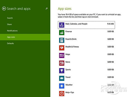Screen dimensions: 129x97
Task: Select the Sports app name
Action: (68, 70)
